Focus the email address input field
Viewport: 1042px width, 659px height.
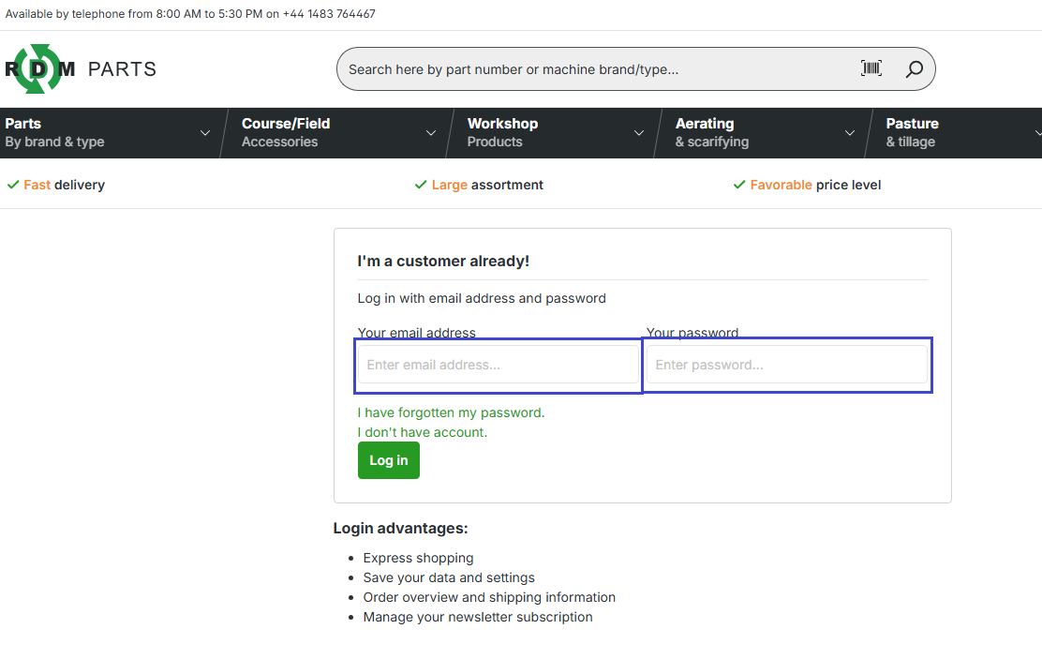[498, 365]
